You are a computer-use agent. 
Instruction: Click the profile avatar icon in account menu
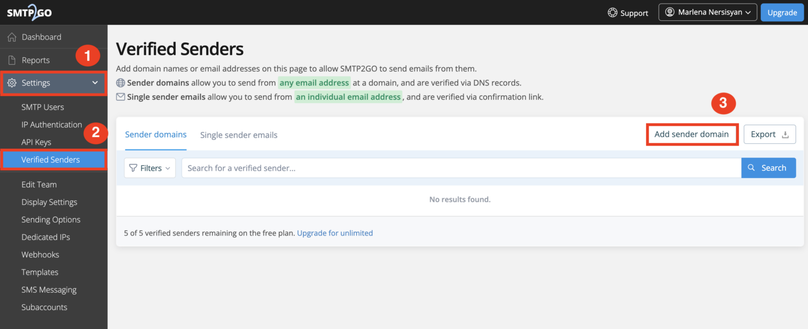[671, 12]
